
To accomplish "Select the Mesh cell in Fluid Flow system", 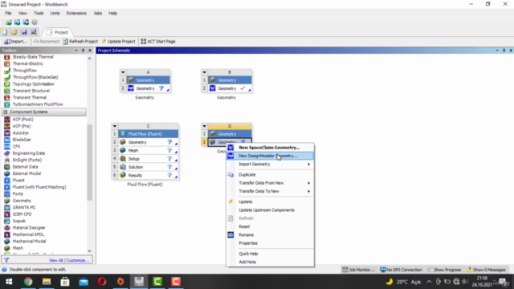I will point(148,150).
